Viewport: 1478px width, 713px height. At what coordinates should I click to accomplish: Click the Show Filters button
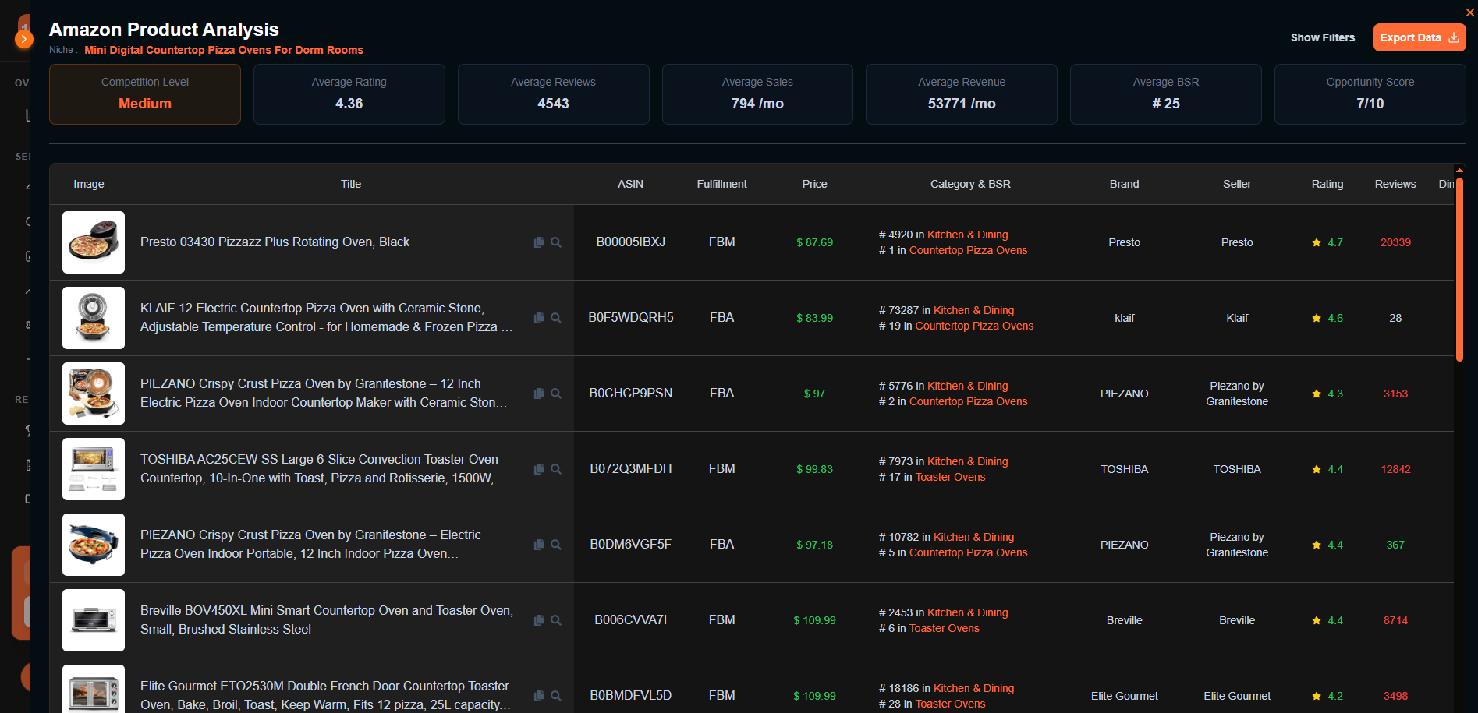pos(1323,37)
